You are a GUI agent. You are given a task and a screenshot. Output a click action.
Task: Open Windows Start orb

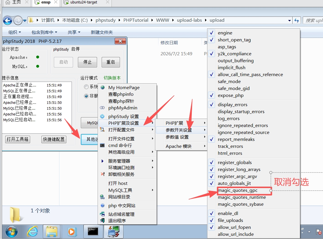coord(12,231)
